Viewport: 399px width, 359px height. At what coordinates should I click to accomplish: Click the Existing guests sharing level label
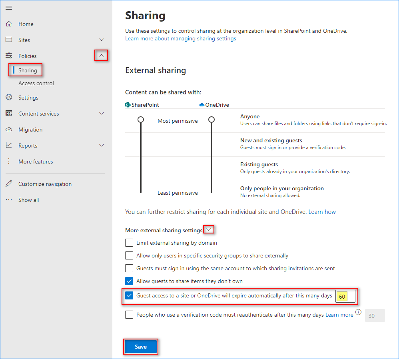click(259, 164)
